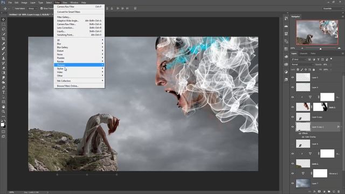Open the Blur Gallery submenu
The width and height of the screenshot is (345, 194).
pos(79,47)
